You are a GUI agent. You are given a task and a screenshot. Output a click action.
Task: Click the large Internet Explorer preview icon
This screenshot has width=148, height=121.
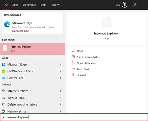pos(106,22)
